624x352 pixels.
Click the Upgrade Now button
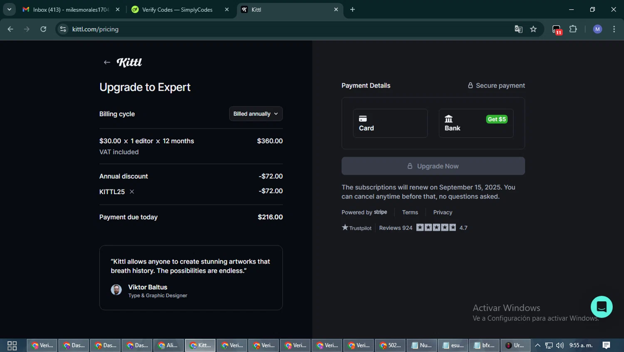click(x=433, y=166)
